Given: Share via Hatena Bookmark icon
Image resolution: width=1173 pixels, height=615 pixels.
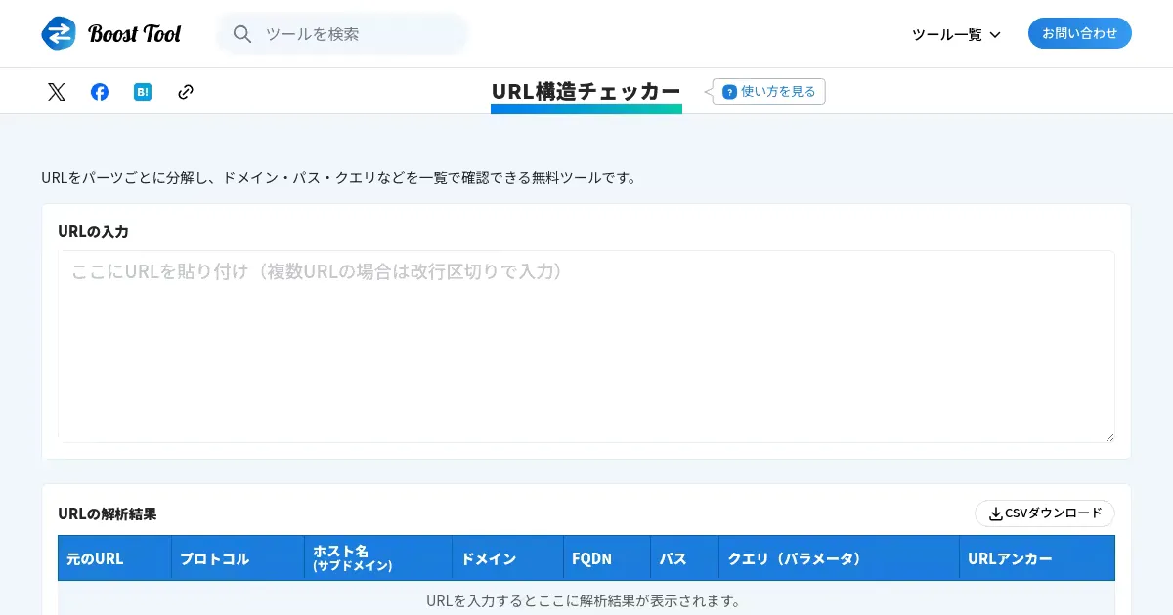Looking at the screenshot, I should coord(143,92).
